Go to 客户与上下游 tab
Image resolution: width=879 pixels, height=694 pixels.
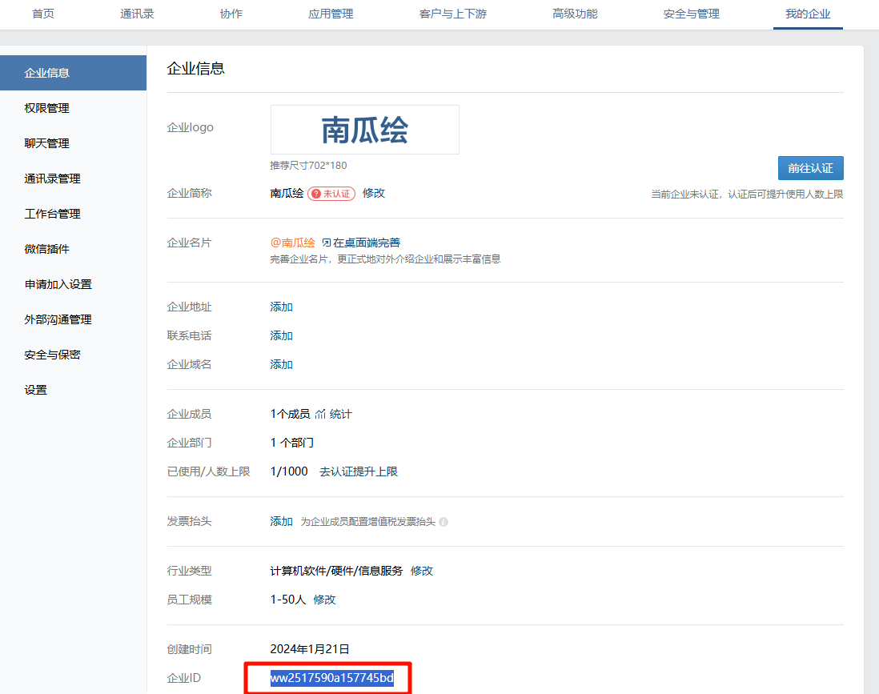tap(452, 14)
